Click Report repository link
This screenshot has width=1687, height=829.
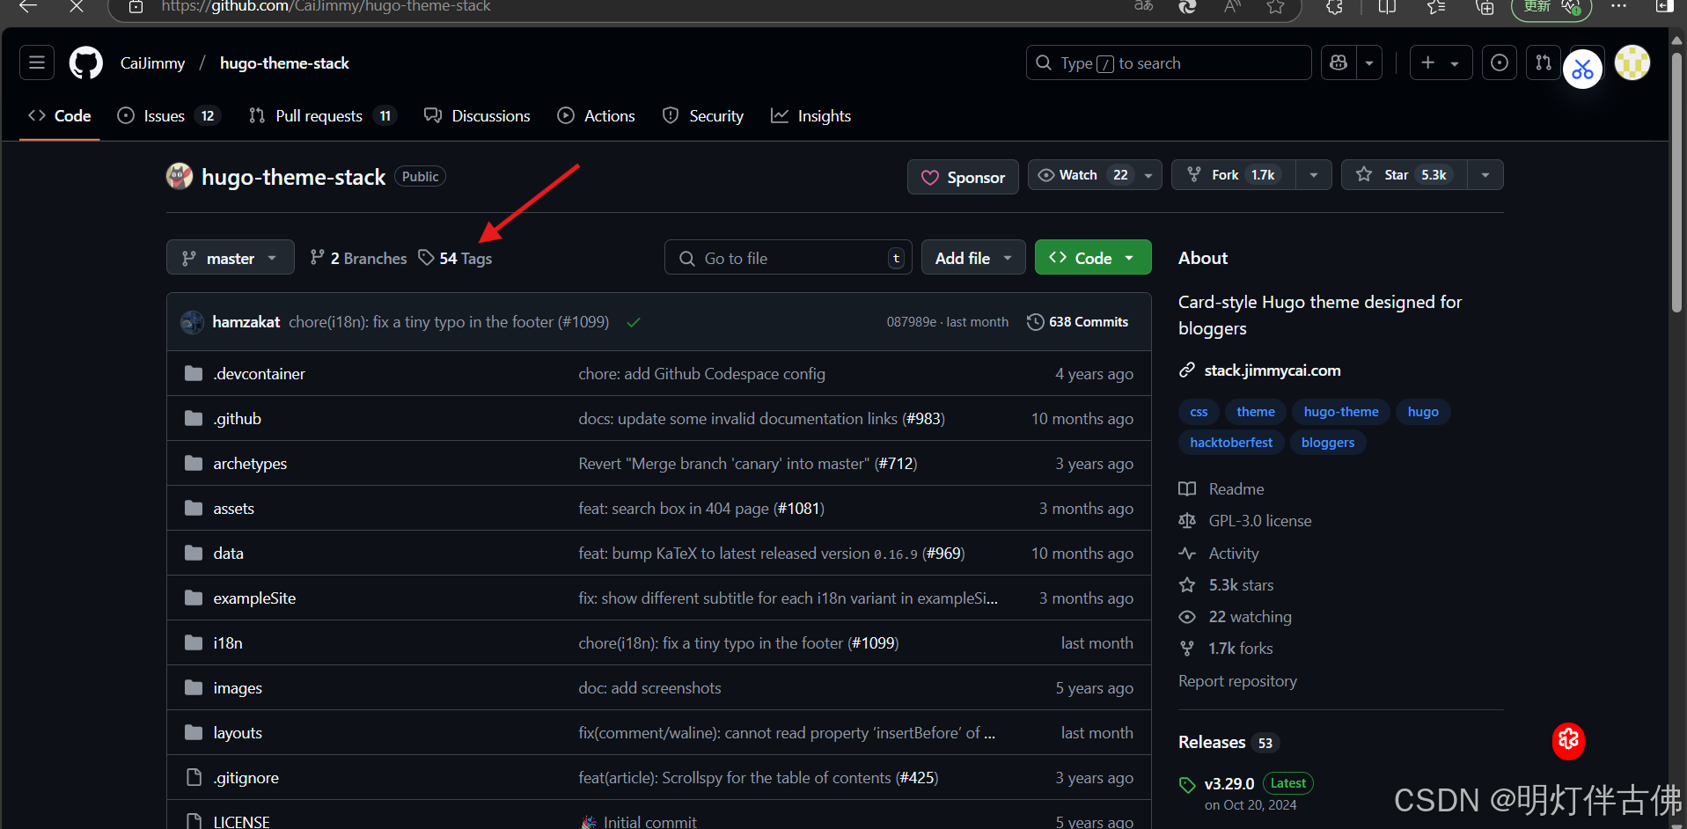pyautogui.click(x=1237, y=681)
